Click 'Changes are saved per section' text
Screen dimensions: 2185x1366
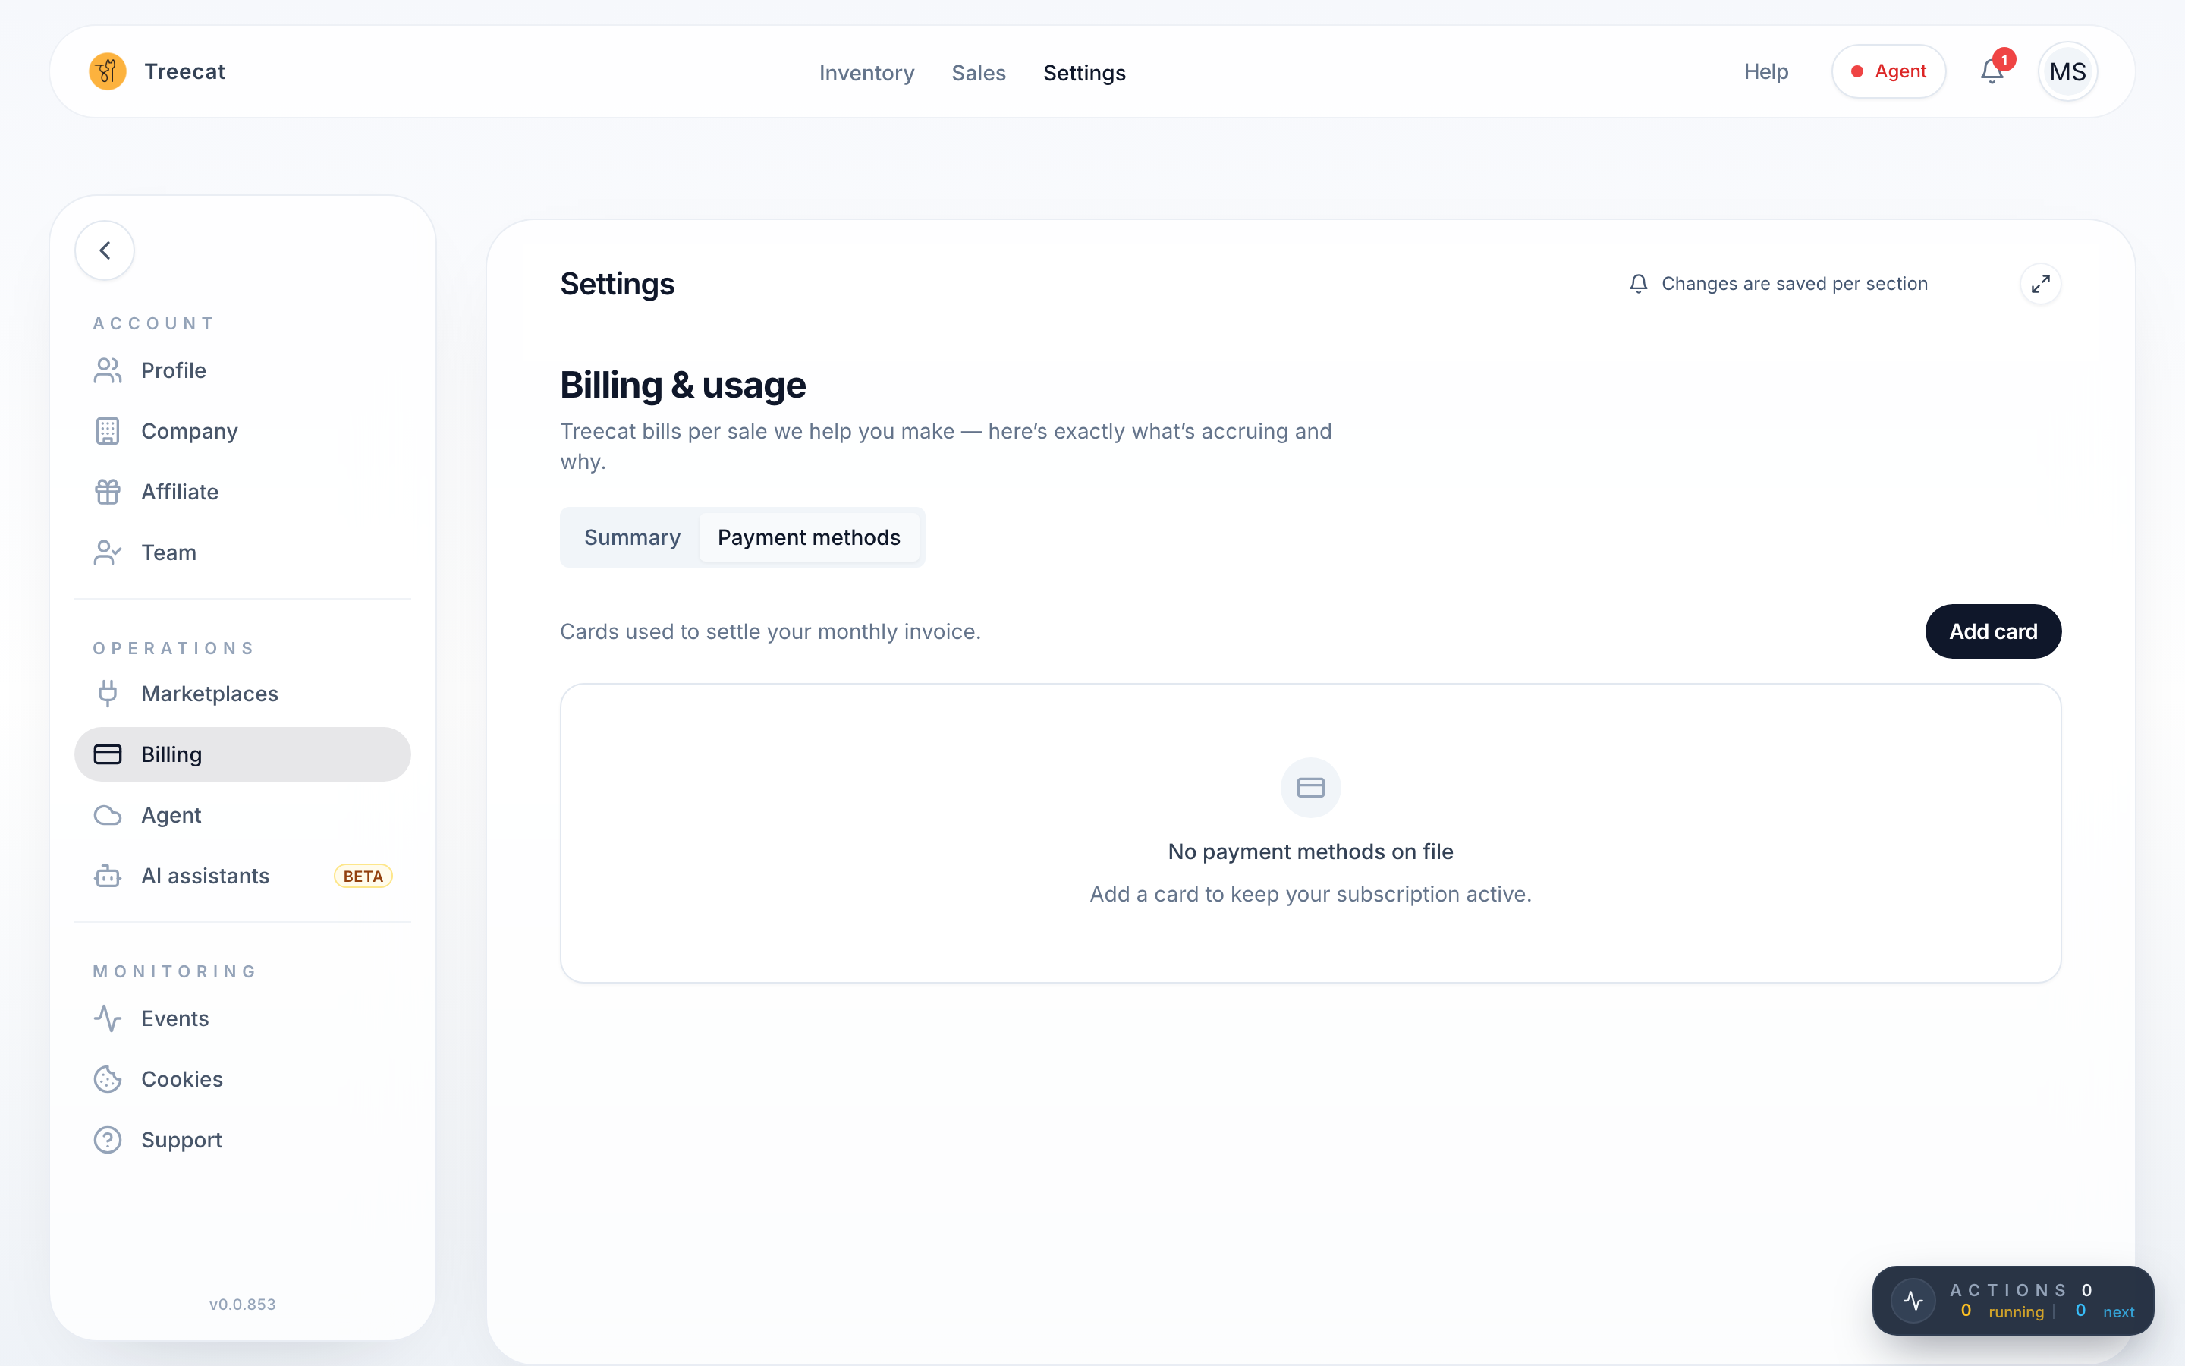(1794, 284)
